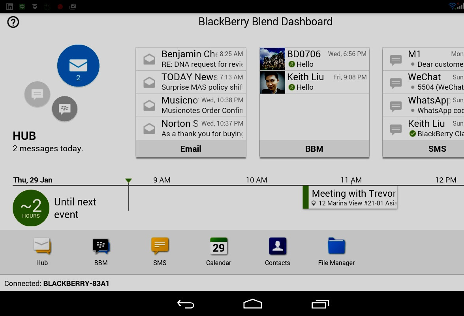The width and height of the screenshot is (464, 316).
Task: Click envelope icon beside Musicnotes email
Action: coord(149,105)
